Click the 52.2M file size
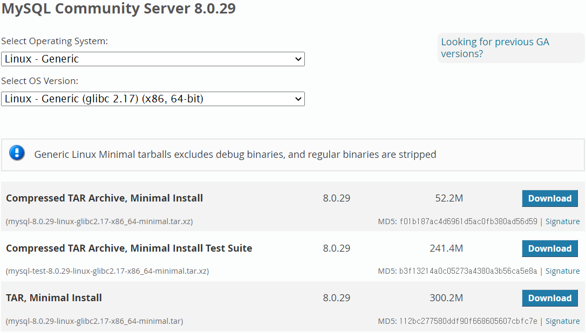 [449, 198]
